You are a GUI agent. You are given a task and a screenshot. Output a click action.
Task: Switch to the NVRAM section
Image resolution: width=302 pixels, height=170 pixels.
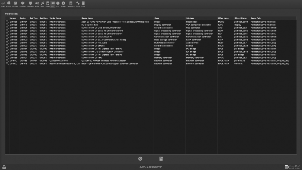point(15,4)
